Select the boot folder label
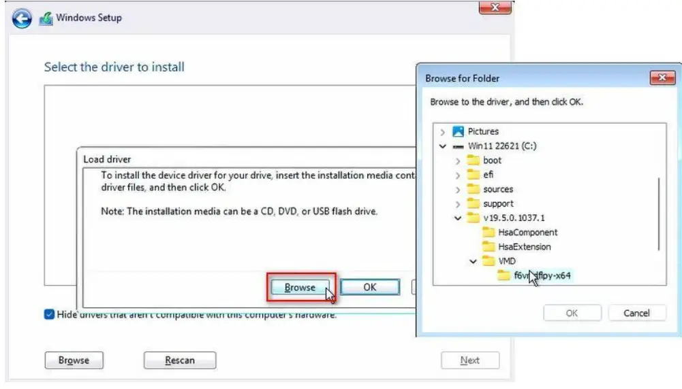The image size is (682, 389). (x=492, y=160)
